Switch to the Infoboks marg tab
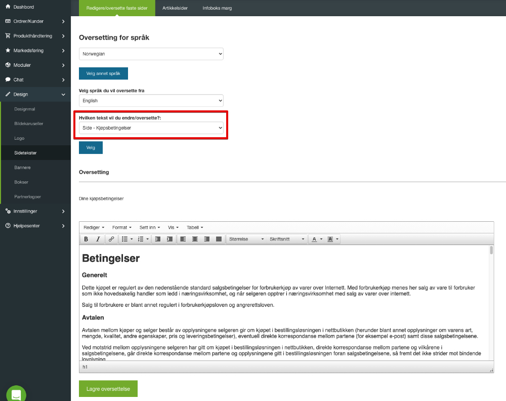This screenshot has height=401, width=506. pyautogui.click(x=217, y=8)
